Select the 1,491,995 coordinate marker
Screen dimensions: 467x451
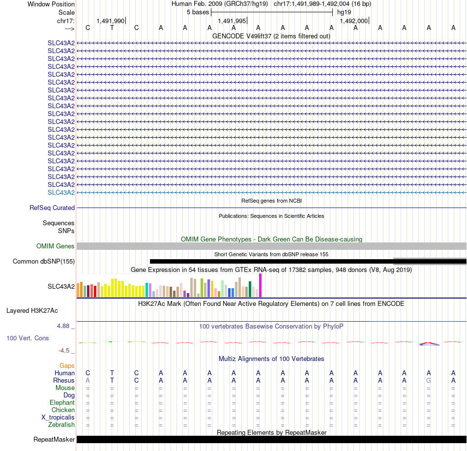click(x=233, y=21)
